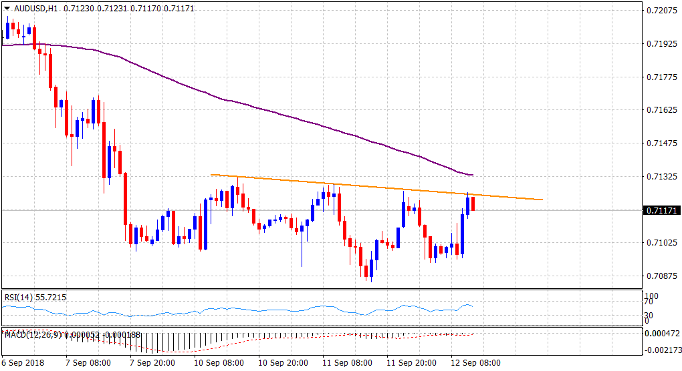Click the current price tag 0.71171

[661, 211]
